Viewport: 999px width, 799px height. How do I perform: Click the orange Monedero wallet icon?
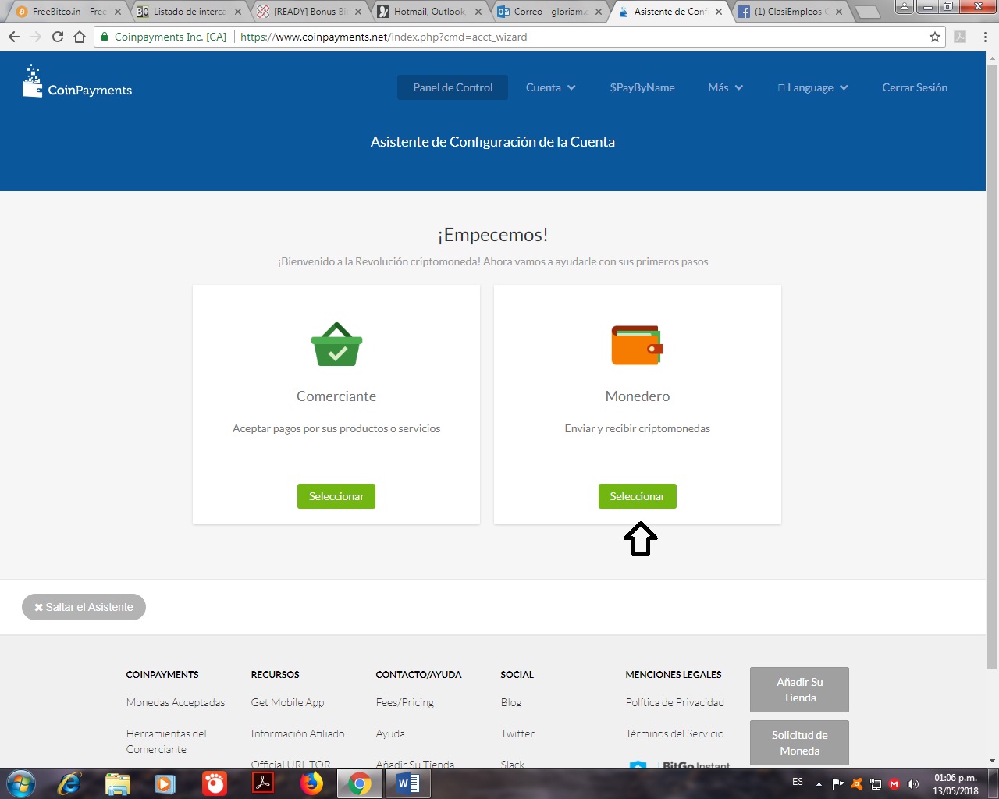pyautogui.click(x=637, y=345)
